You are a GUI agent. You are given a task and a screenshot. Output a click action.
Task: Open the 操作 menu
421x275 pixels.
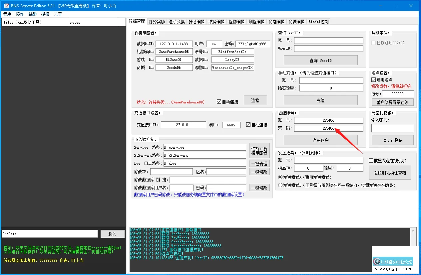tap(20, 14)
